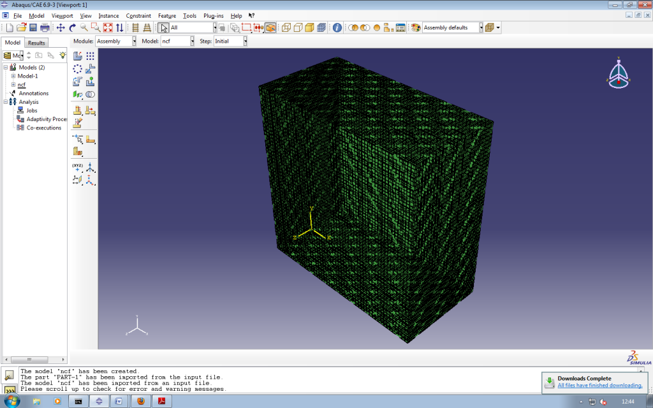
Task: Select Jobs in the model tree
Action: [32, 110]
